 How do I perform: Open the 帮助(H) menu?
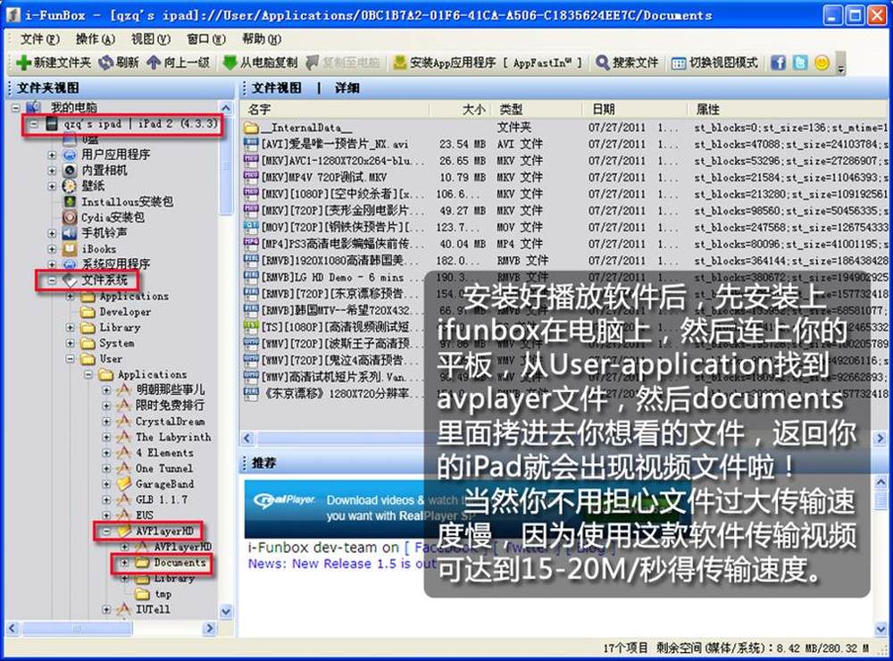(262, 38)
